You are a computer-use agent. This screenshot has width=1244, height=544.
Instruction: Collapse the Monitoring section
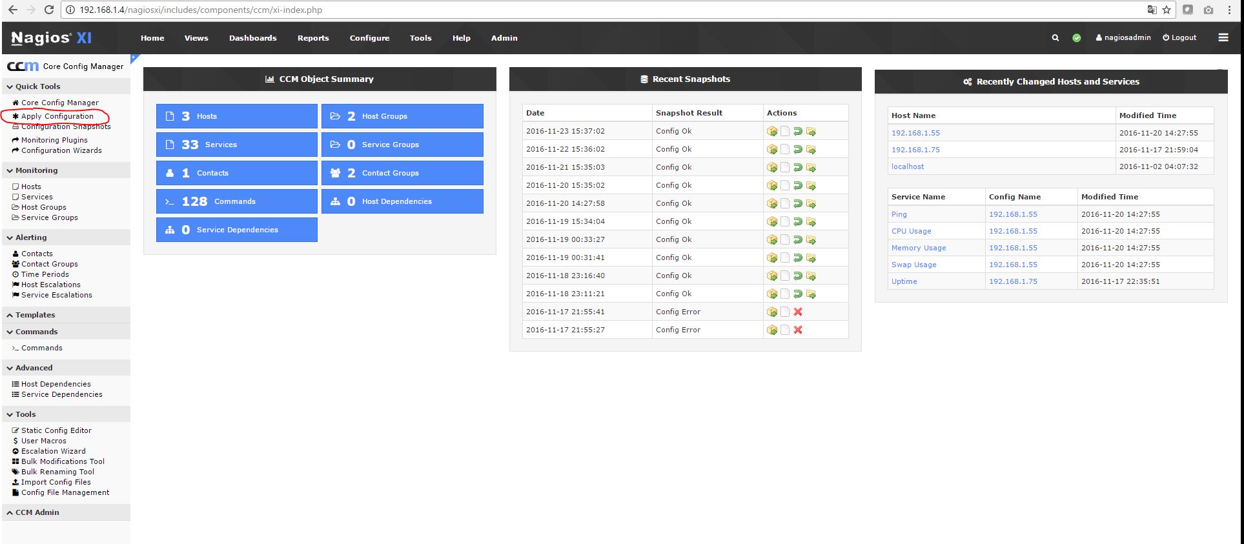point(66,170)
